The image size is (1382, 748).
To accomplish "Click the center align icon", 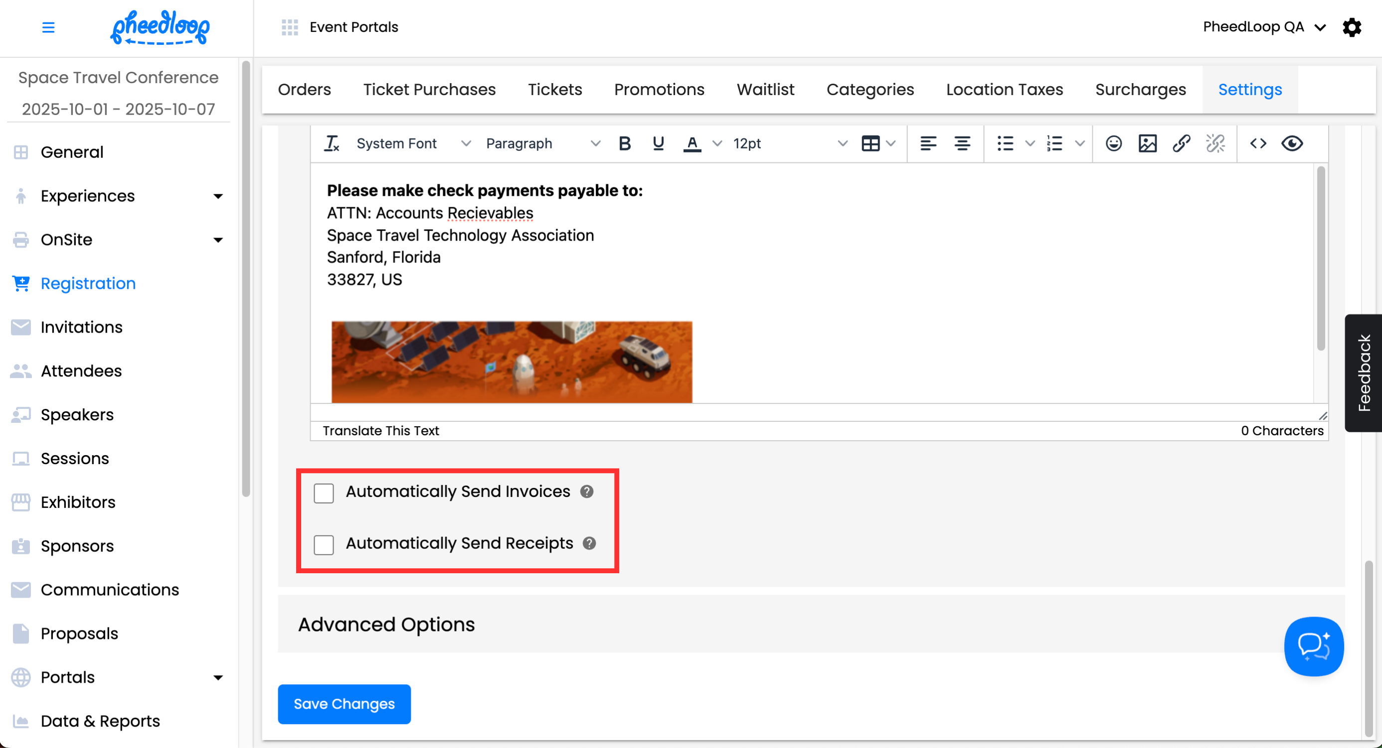I will tap(962, 143).
